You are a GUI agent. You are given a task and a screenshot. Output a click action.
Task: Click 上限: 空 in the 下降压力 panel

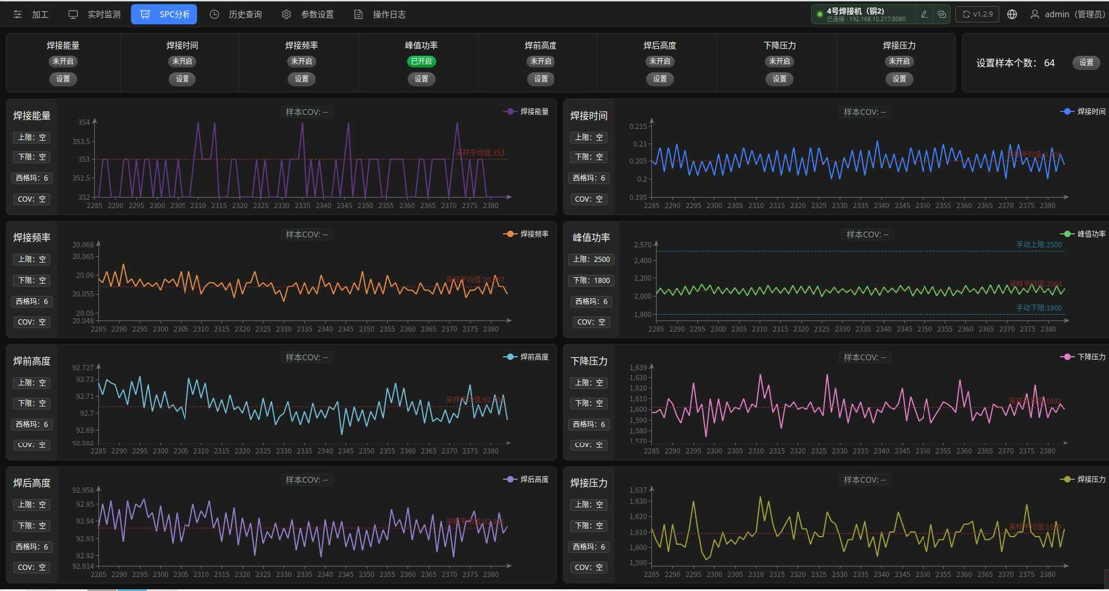tap(589, 383)
